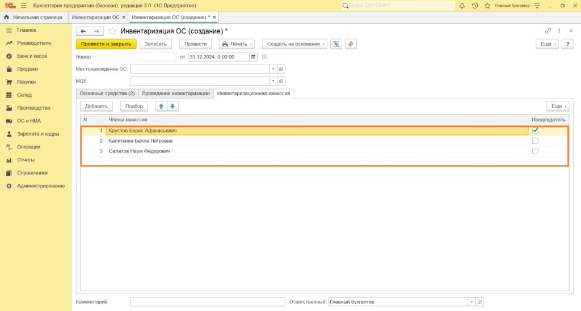Add a commission member with Добавить

[96, 106]
